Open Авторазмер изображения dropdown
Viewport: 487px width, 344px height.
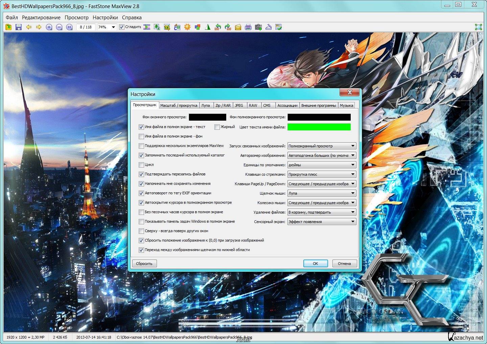[x=322, y=155]
